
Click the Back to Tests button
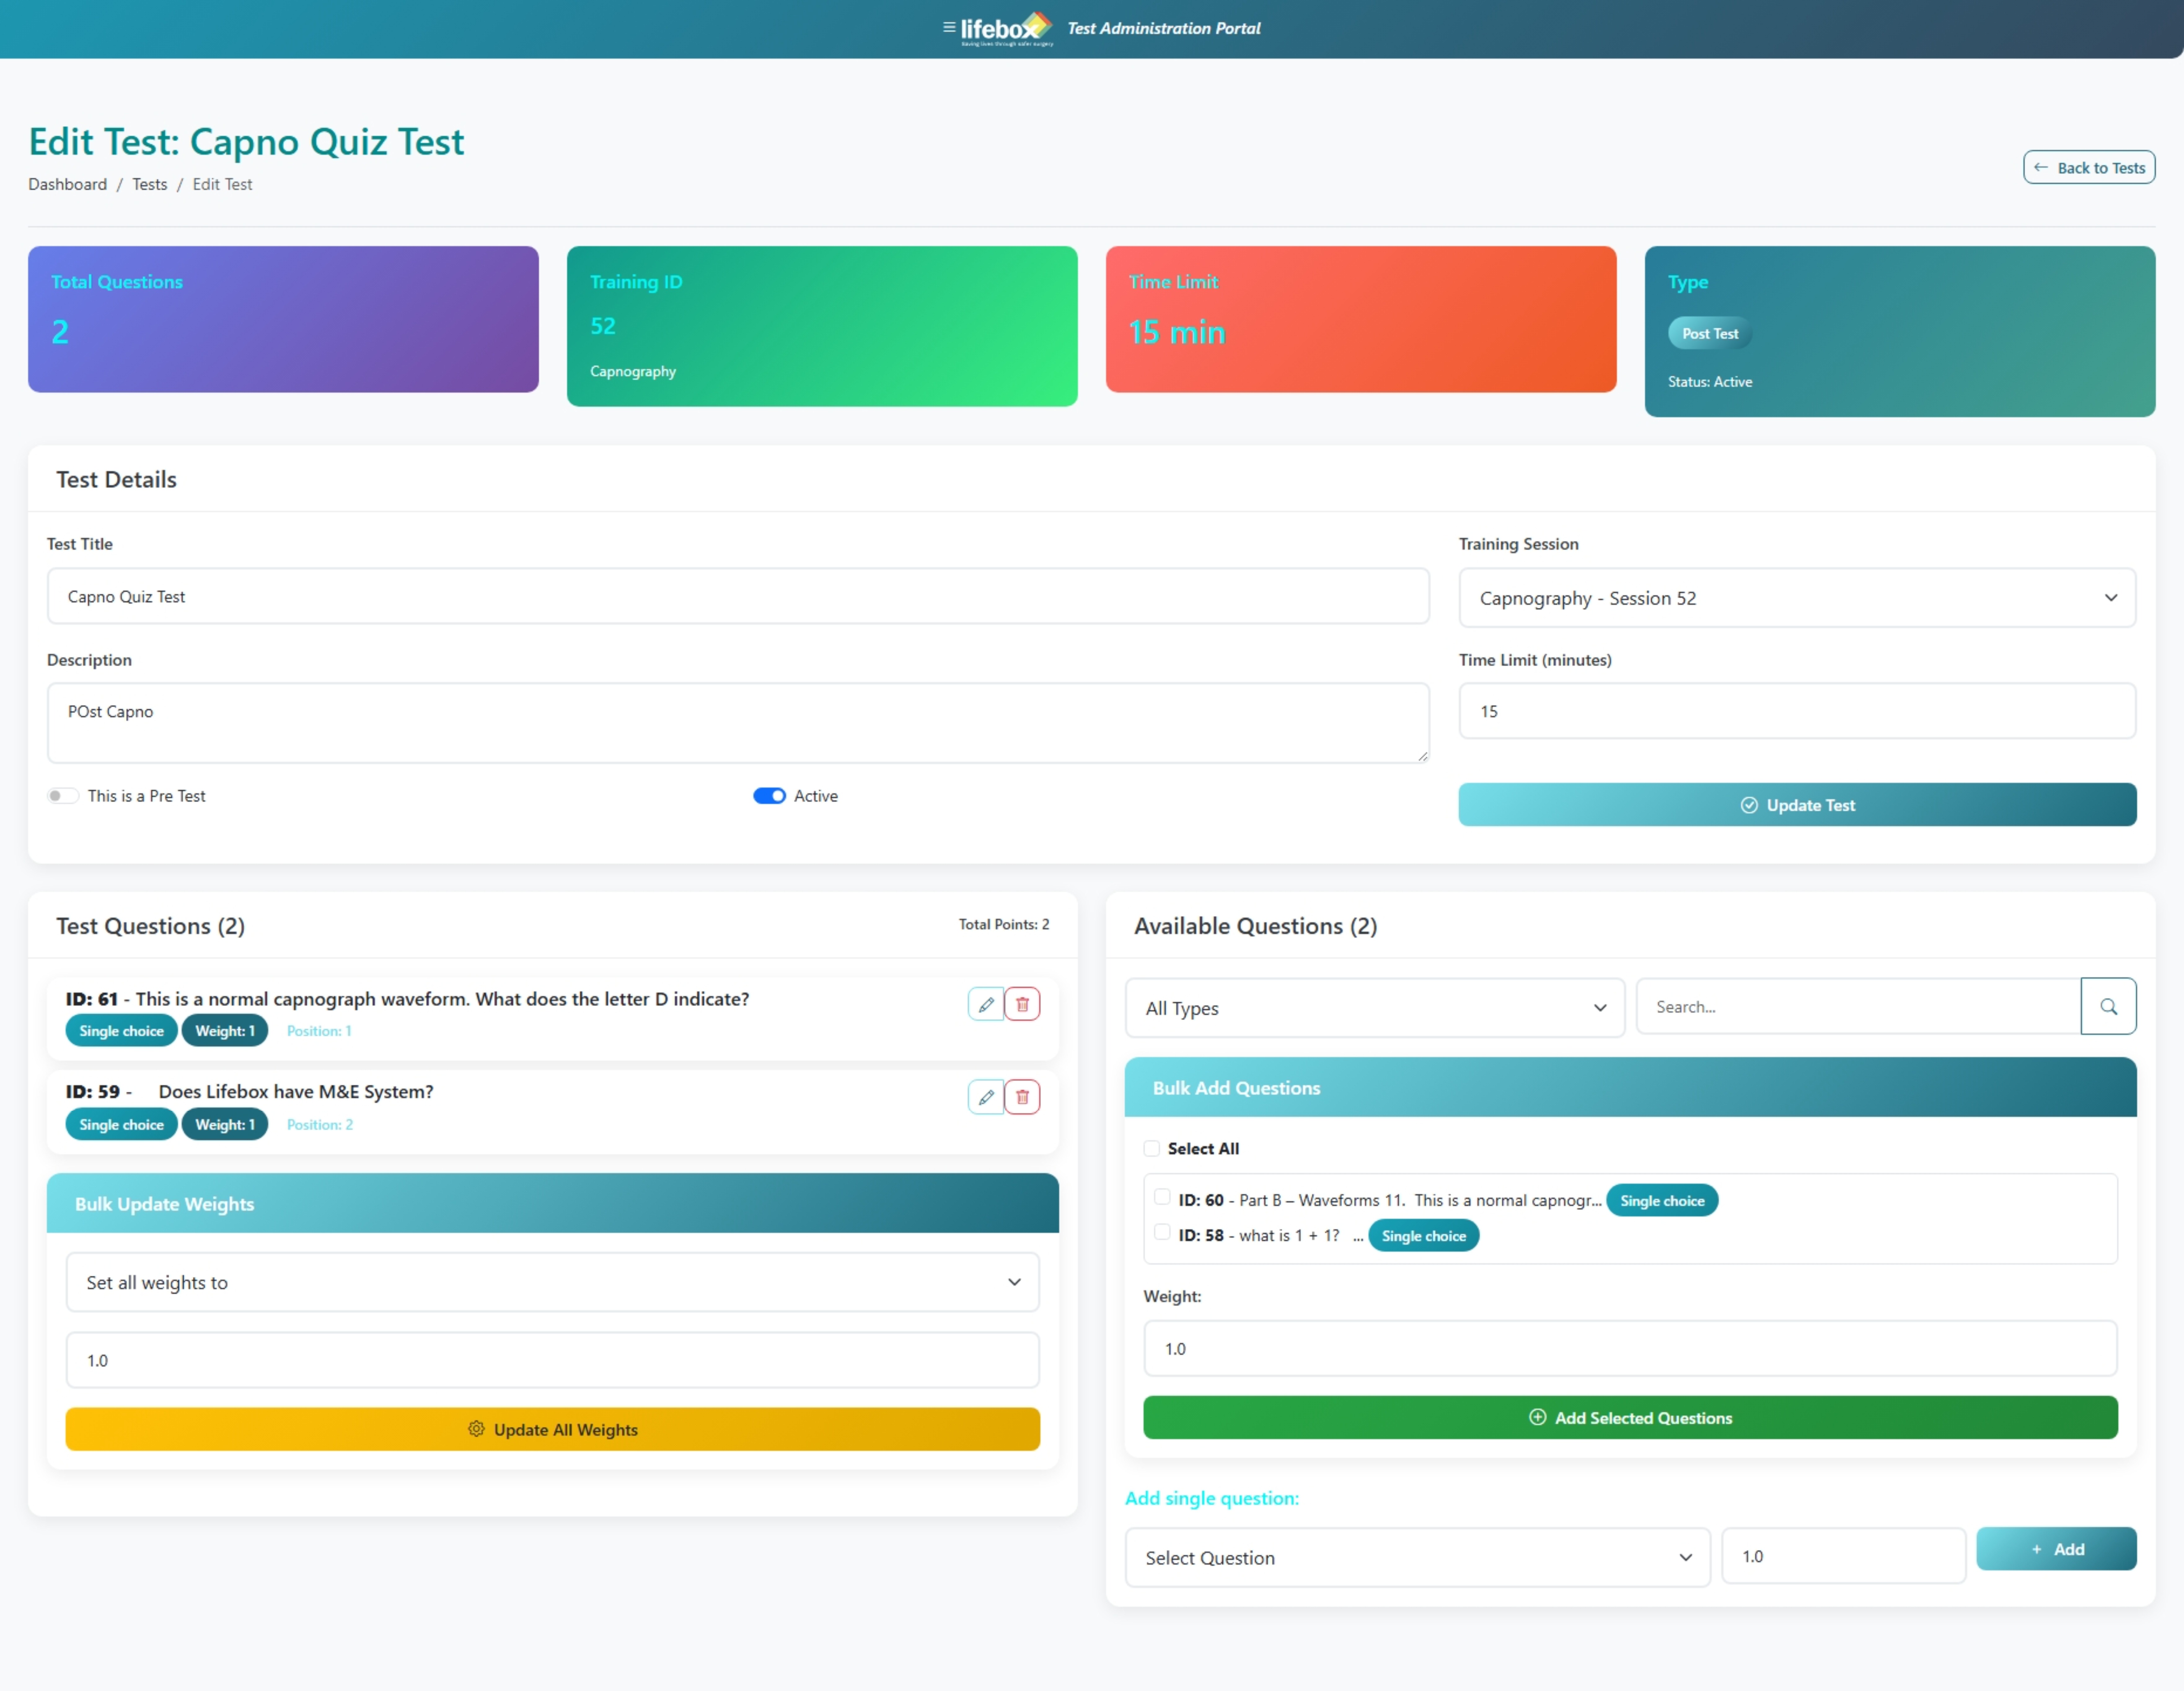pos(2089,167)
